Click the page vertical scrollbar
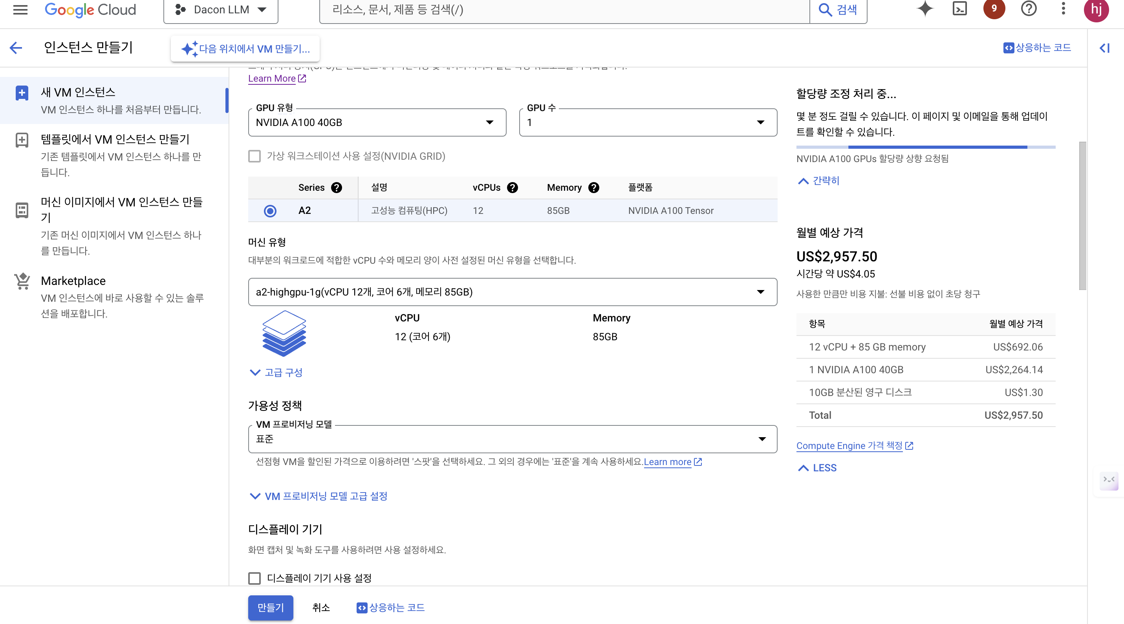The height and width of the screenshot is (624, 1124). point(1082,215)
